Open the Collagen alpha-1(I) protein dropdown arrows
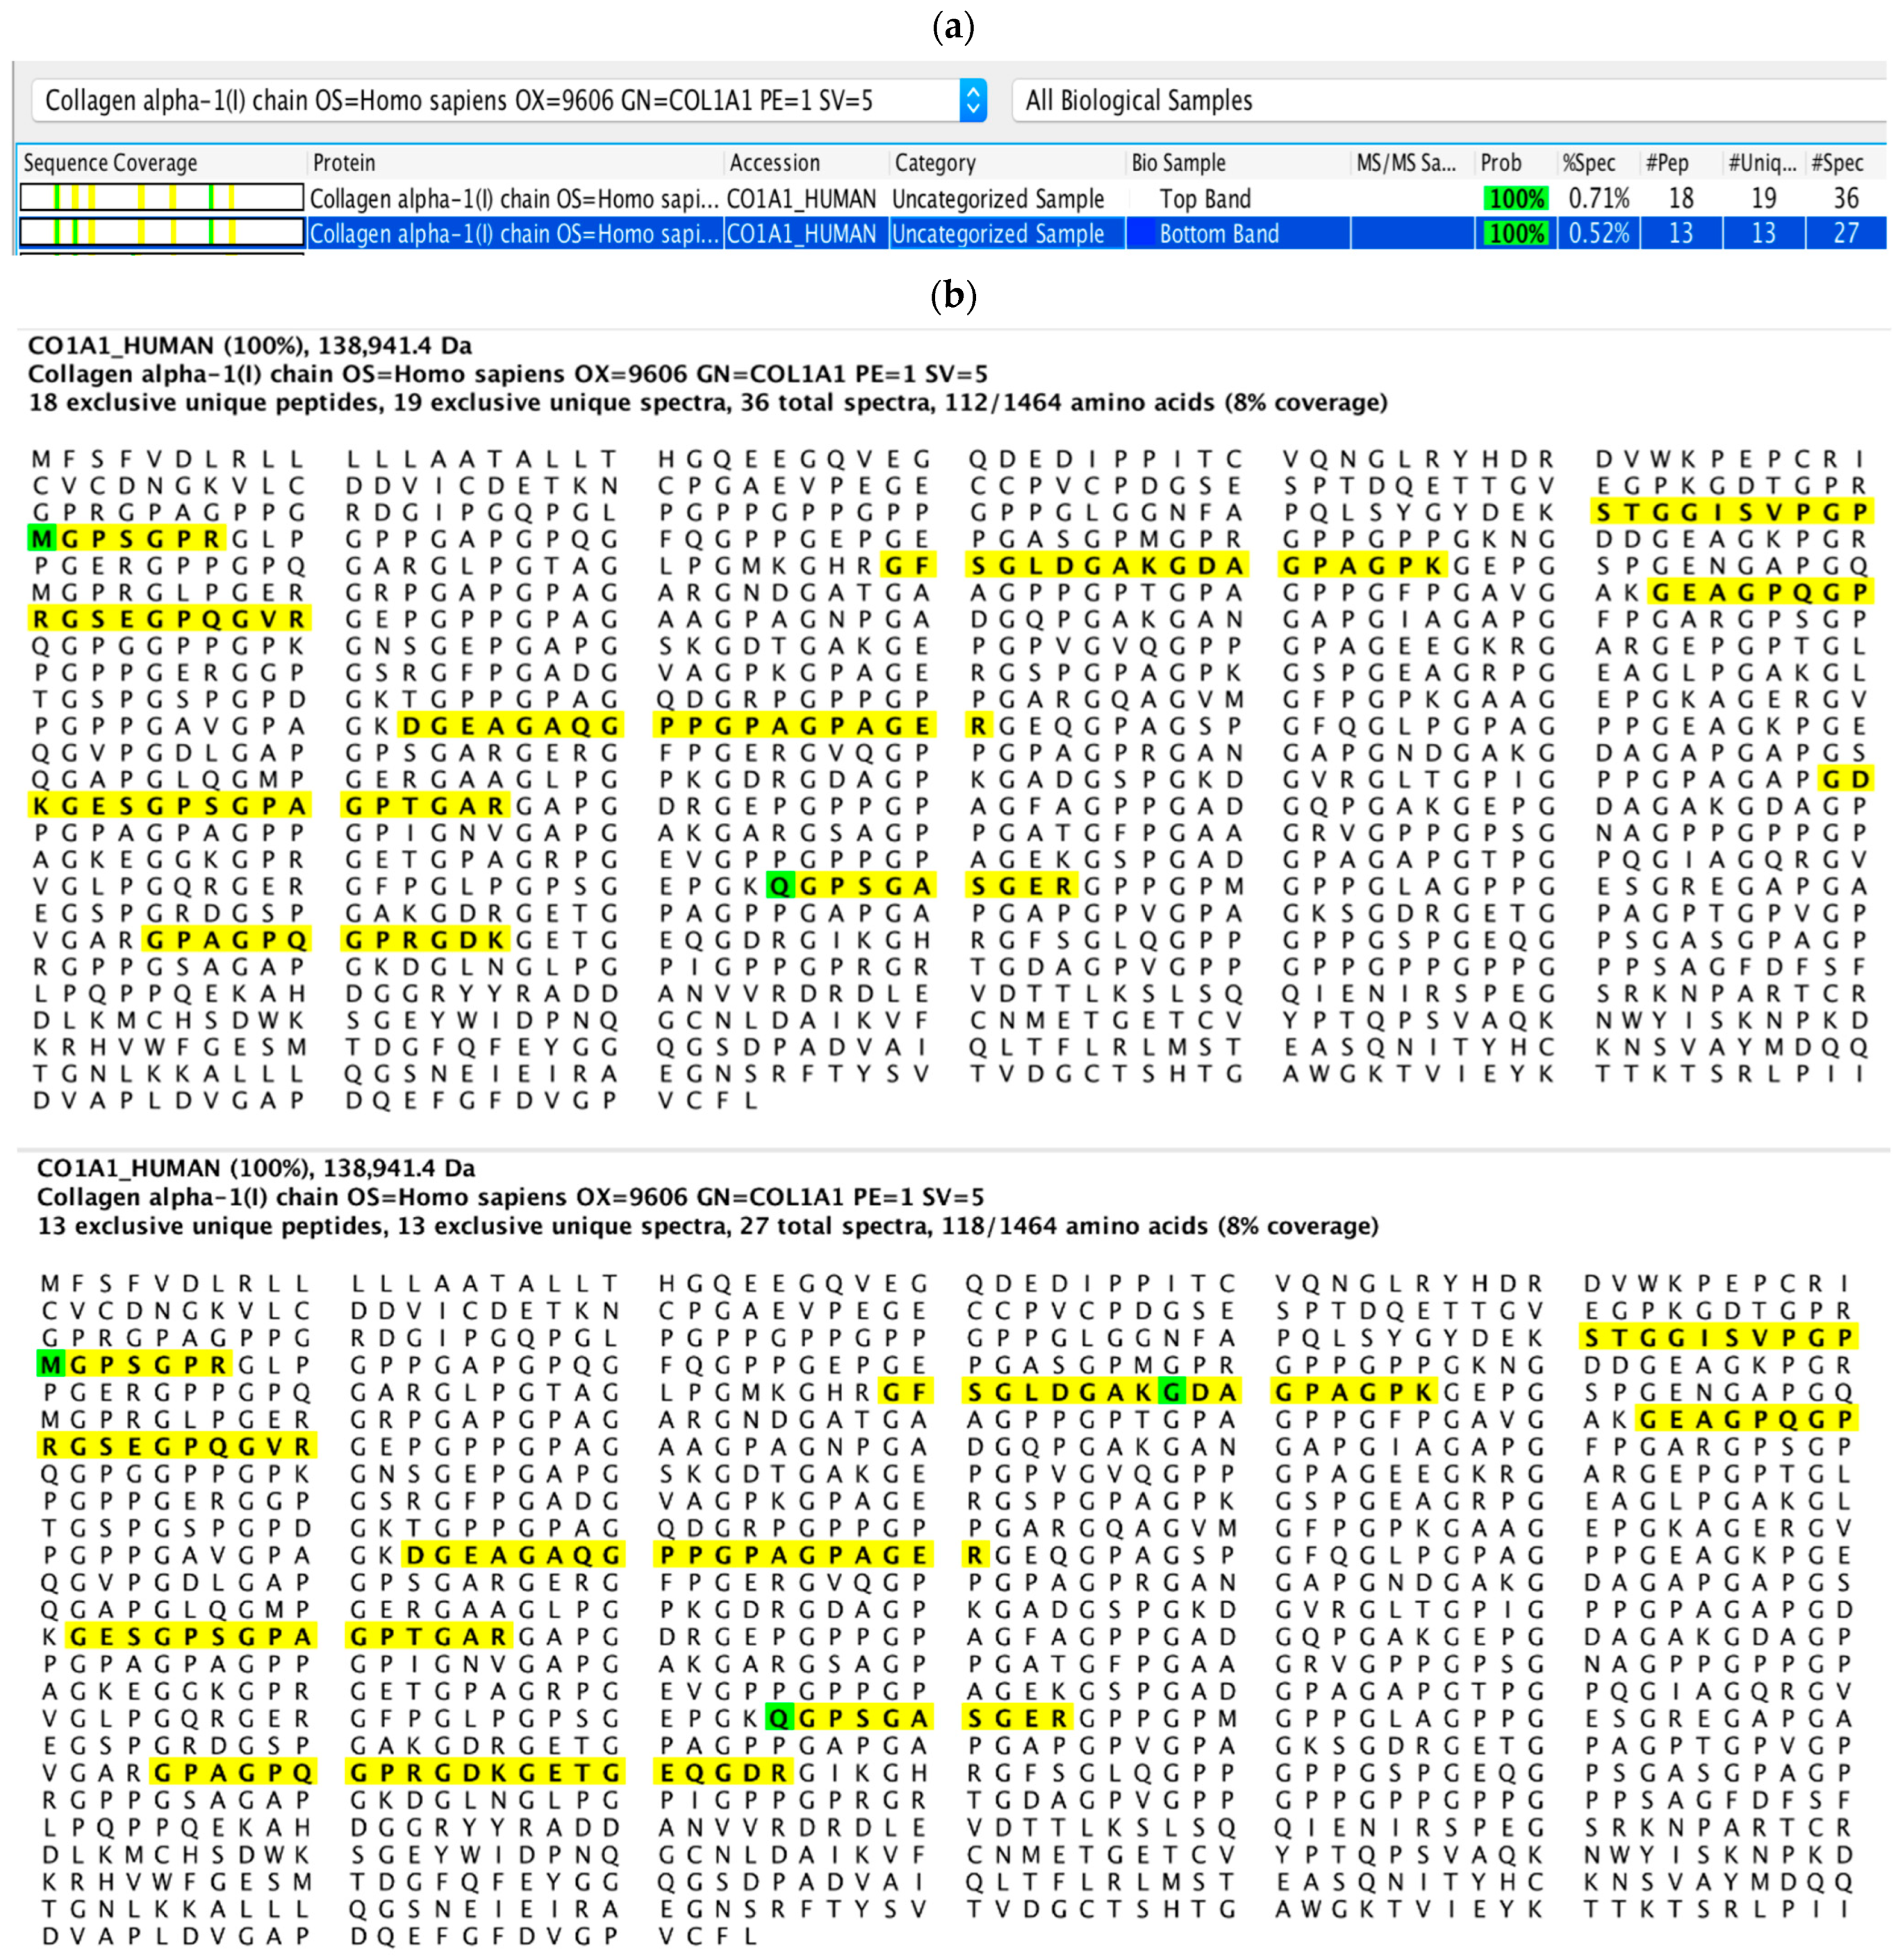 (x=972, y=100)
